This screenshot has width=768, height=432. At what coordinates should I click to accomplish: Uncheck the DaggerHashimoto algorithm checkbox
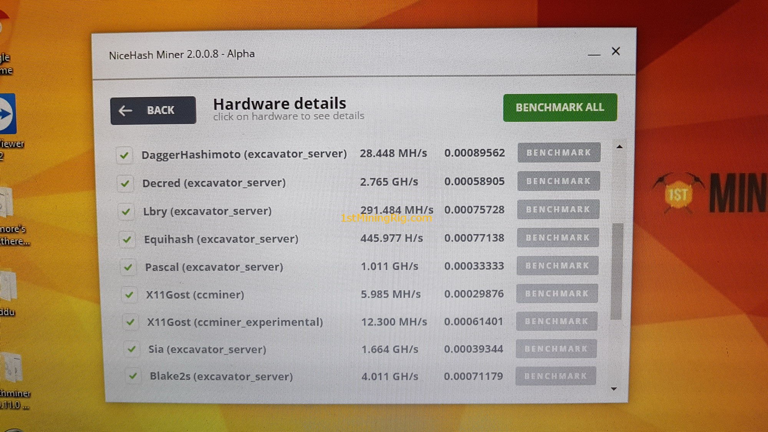coord(124,156)
